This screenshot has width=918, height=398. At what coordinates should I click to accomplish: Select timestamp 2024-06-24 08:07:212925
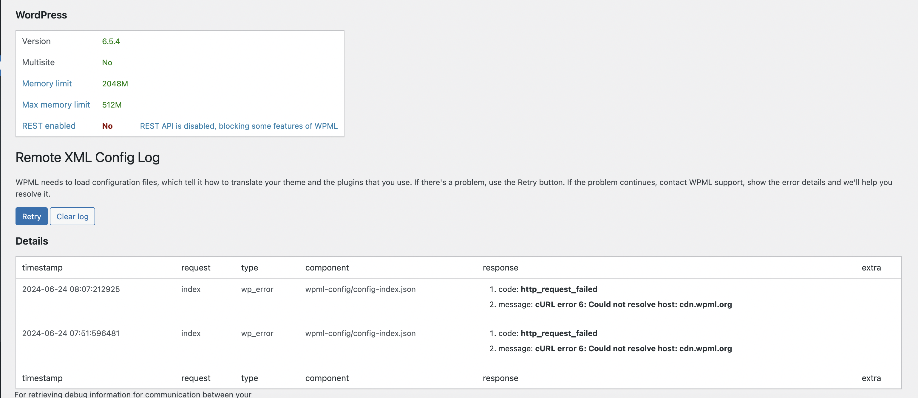71,289
